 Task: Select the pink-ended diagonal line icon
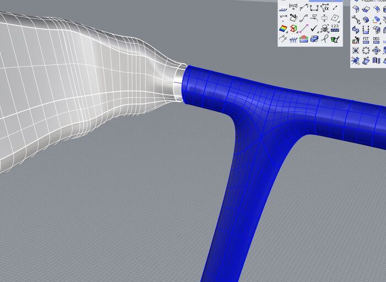(x=304, y=29)
